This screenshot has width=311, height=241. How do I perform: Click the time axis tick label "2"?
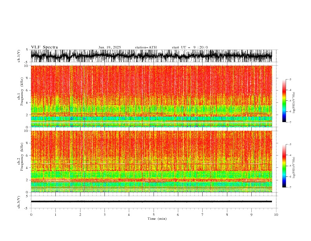tap(80, 215)
